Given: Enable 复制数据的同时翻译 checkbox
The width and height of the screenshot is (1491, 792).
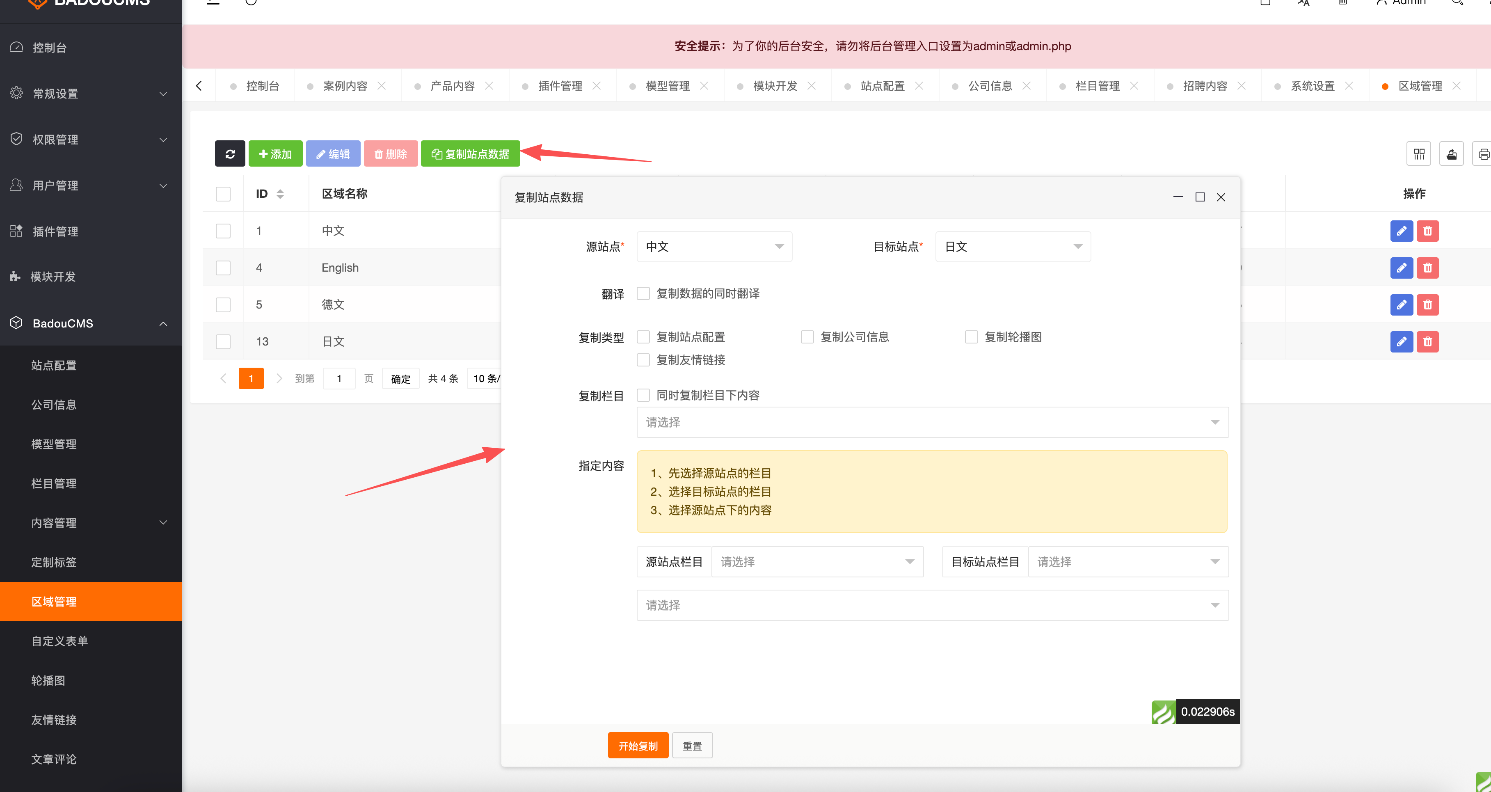Looking at the screenshot, I should [643, 293].
